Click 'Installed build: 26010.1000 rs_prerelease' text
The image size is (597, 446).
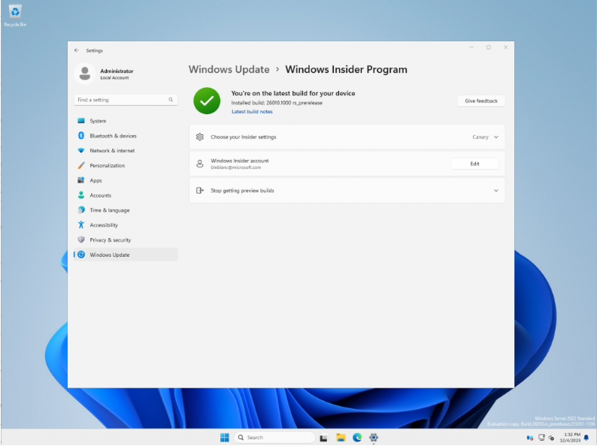pos(277,103)
